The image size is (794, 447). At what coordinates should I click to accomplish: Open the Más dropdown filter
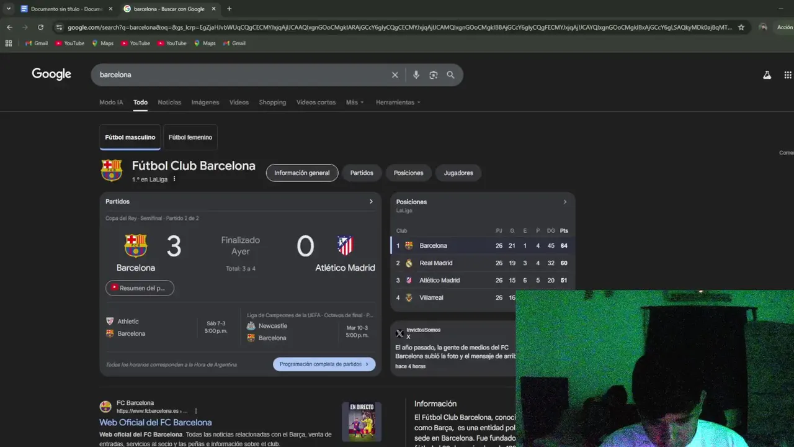tap(355, 102)
